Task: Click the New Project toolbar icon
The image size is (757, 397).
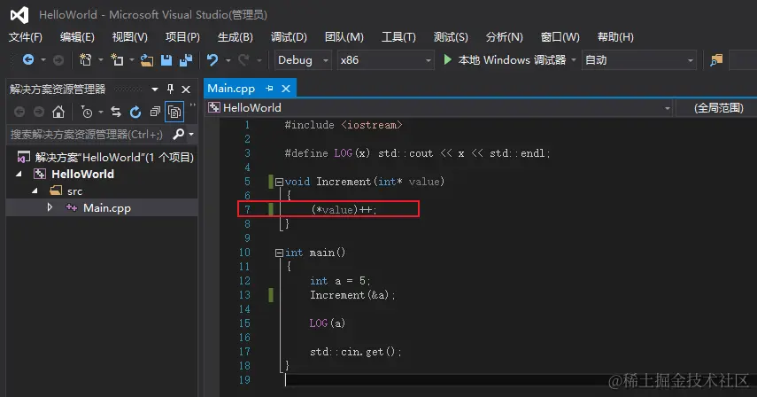Action: click(x=86, y=60)
